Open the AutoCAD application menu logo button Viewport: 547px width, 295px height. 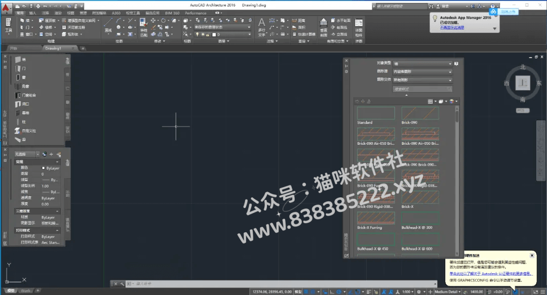[x=6, y=9]
